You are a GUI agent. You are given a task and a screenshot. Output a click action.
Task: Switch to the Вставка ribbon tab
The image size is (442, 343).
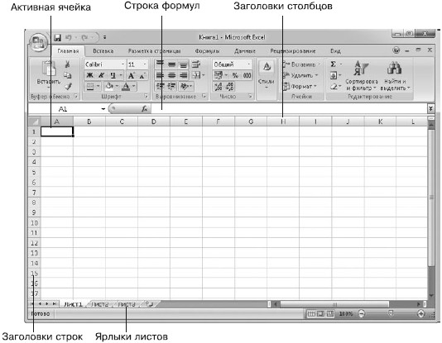103,51
